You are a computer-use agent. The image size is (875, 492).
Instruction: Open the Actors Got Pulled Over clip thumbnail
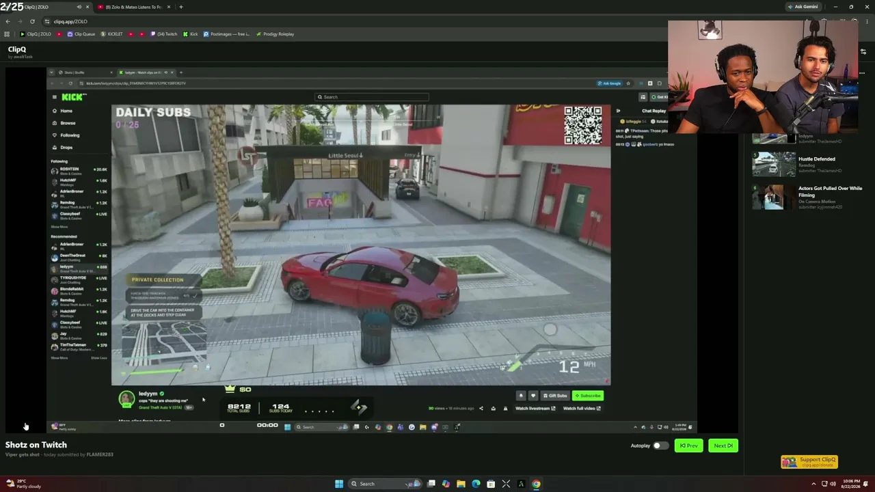(x=774, y=197)
